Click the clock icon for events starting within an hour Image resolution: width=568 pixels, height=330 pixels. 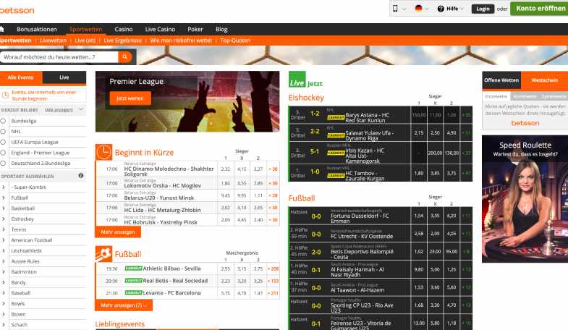(6, 96)
